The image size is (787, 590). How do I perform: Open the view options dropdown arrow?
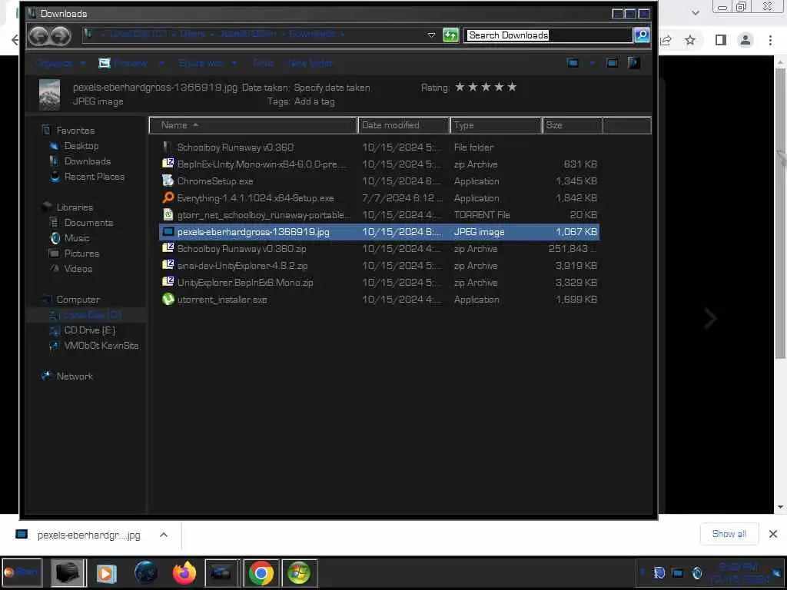(593, 63)
